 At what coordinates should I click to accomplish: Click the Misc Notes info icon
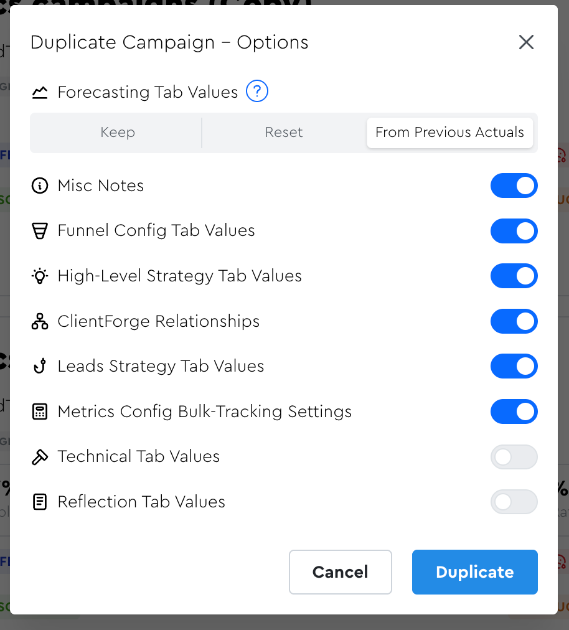pos(40,186)
